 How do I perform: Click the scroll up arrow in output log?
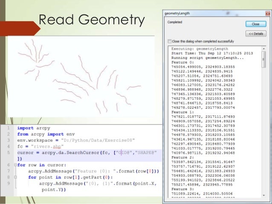(263, 49)
